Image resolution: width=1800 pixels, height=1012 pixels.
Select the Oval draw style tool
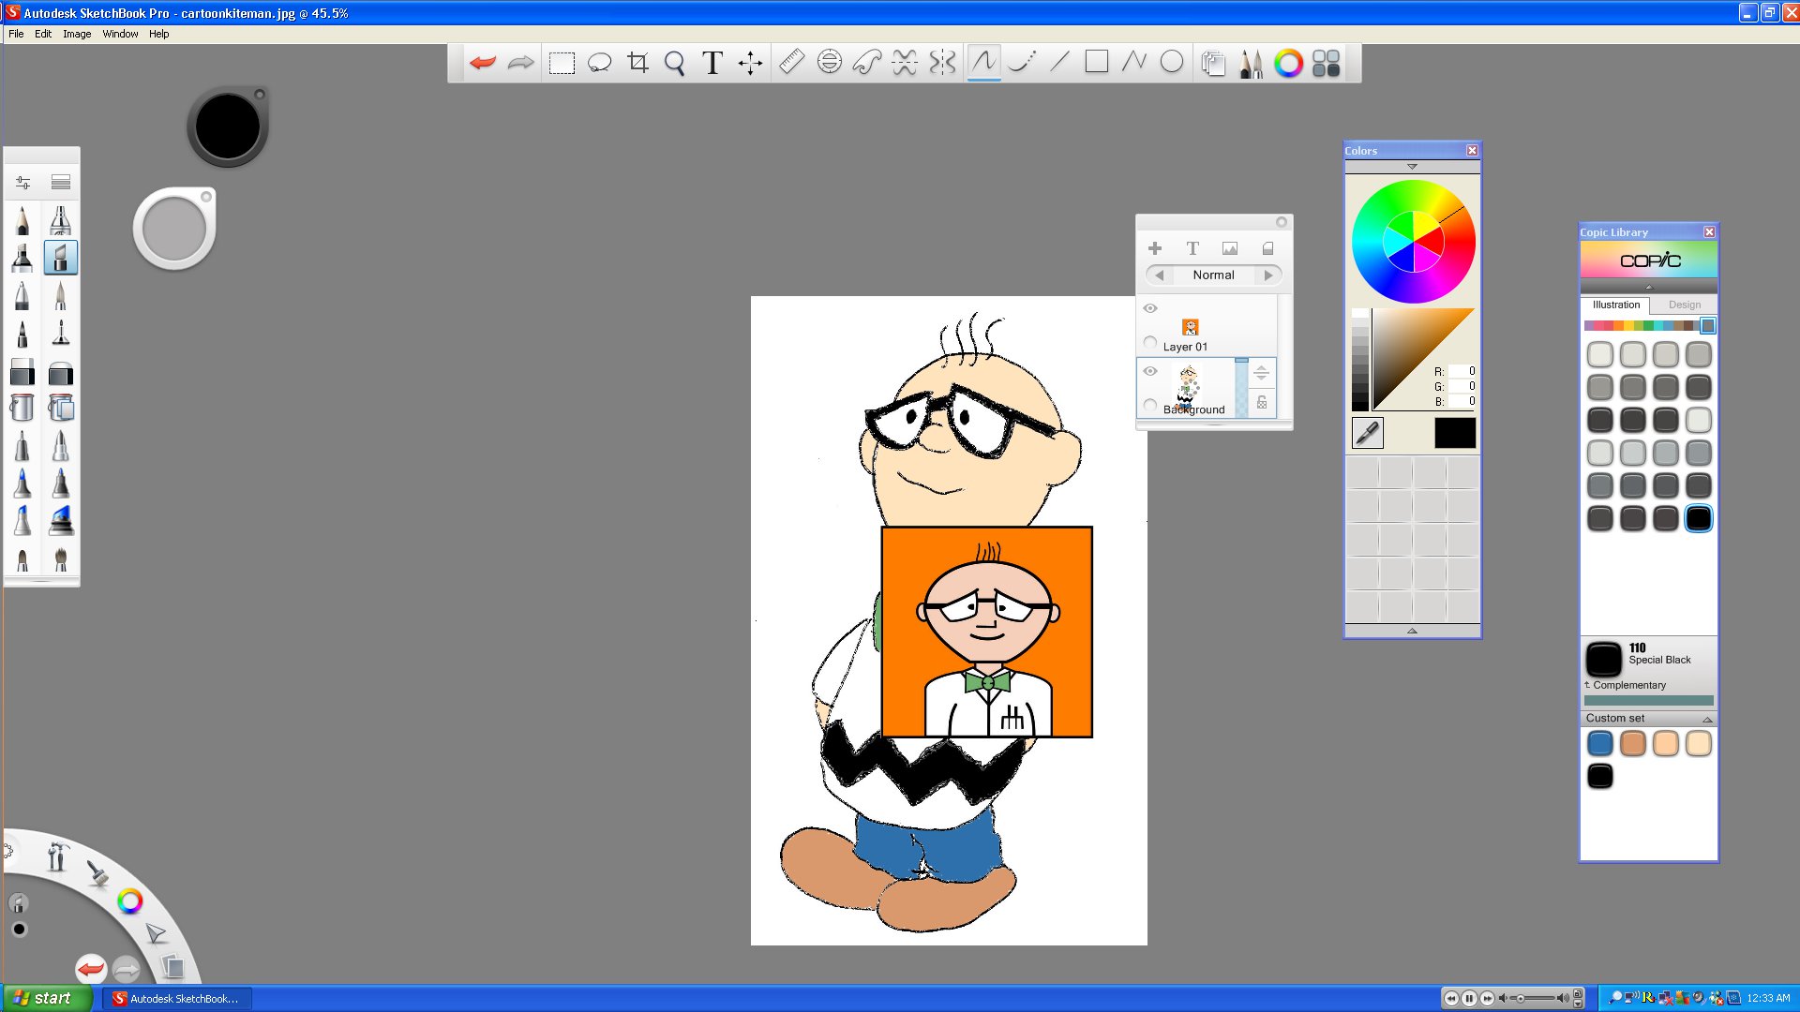(x=1172, y=62)
